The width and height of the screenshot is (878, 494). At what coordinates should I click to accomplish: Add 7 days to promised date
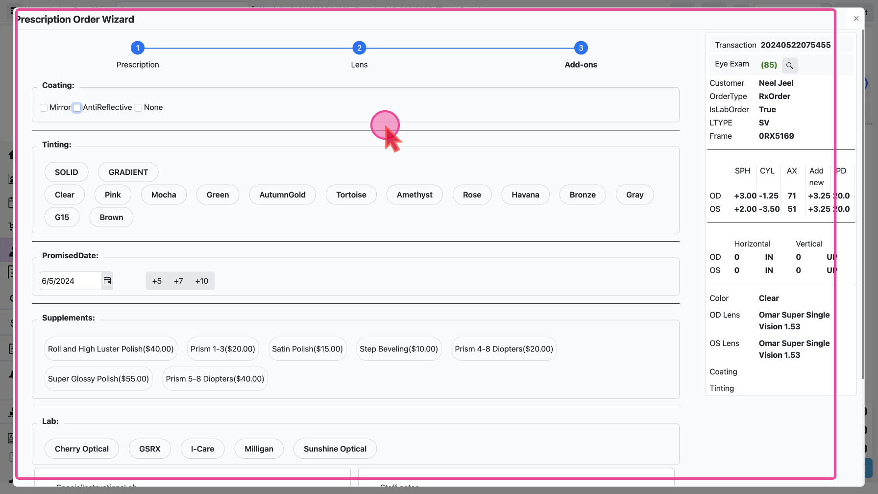[178, 281]
